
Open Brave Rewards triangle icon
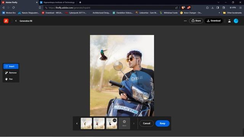click(188, 8)
